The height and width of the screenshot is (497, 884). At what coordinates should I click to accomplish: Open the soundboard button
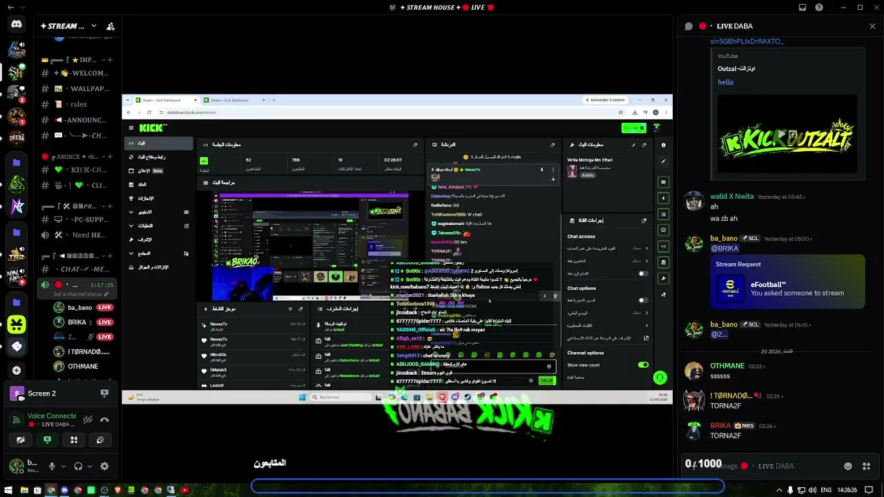tap(100, 440)
